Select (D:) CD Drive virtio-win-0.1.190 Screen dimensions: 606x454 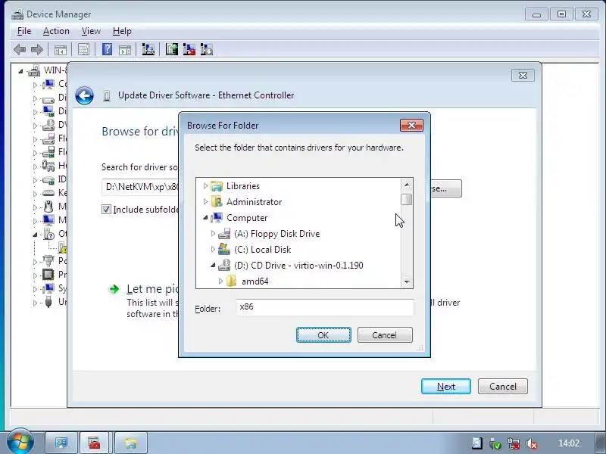tap(298, 266)
